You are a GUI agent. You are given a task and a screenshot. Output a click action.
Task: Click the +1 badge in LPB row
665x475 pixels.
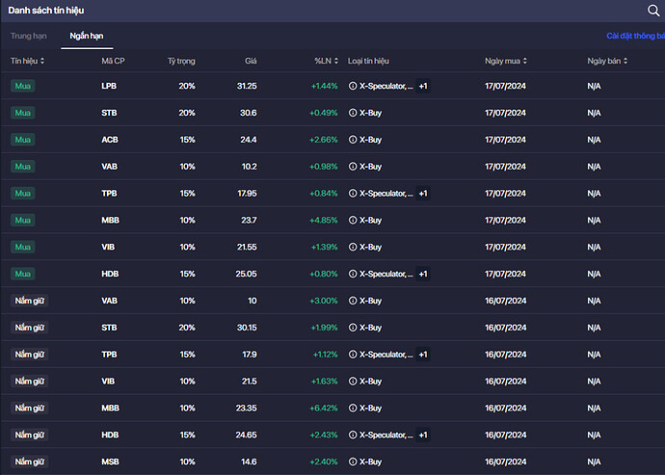point(422,86)
